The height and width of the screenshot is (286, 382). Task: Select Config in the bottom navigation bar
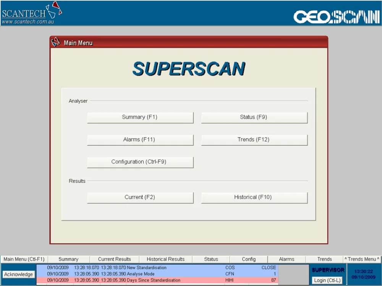249,259
